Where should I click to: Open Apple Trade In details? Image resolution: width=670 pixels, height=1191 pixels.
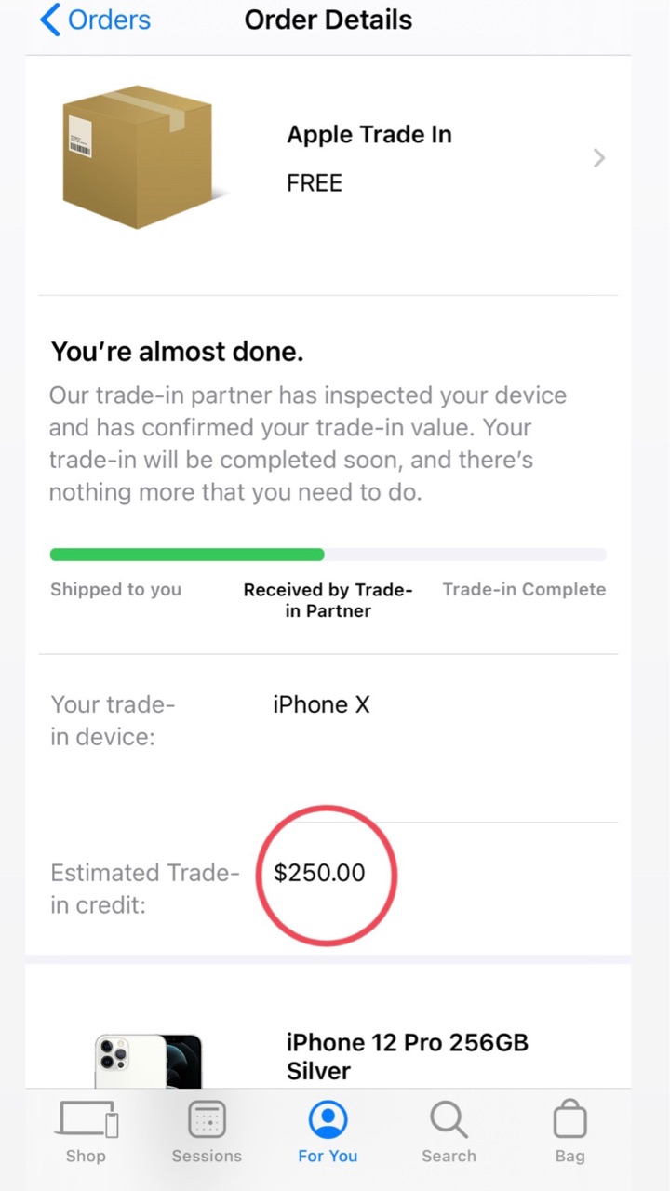pyautogui.click(x=368, y=135)
